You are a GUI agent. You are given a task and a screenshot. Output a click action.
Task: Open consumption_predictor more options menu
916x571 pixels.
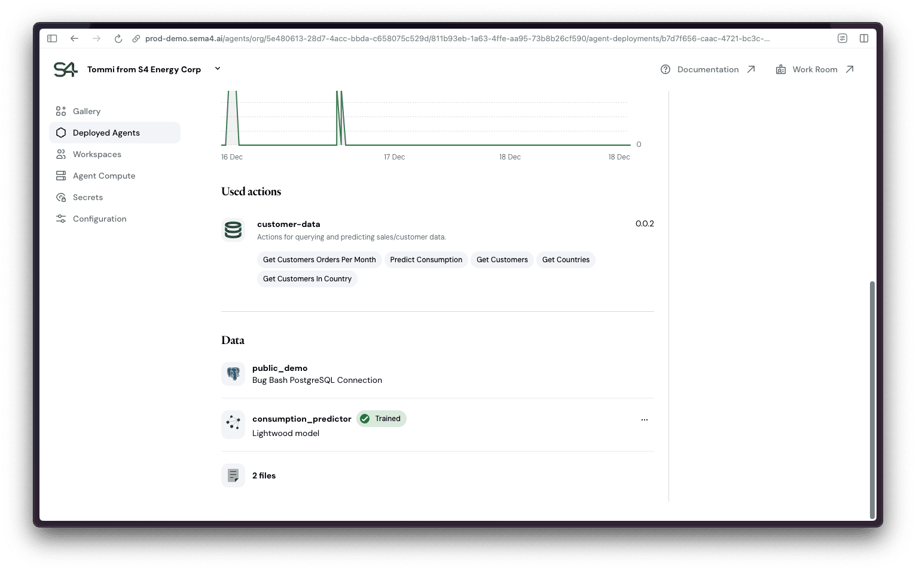[645, 420]
